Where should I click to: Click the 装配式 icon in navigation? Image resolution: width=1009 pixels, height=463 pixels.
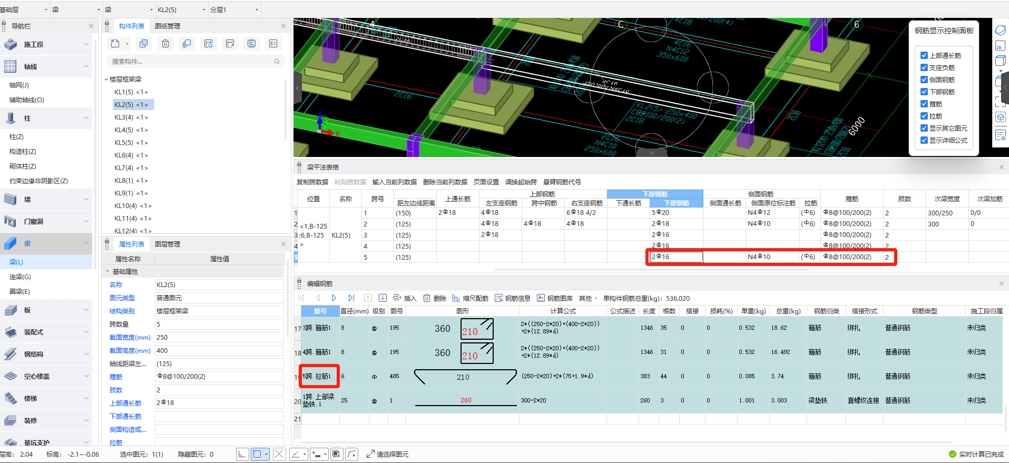tap(11, 332)
